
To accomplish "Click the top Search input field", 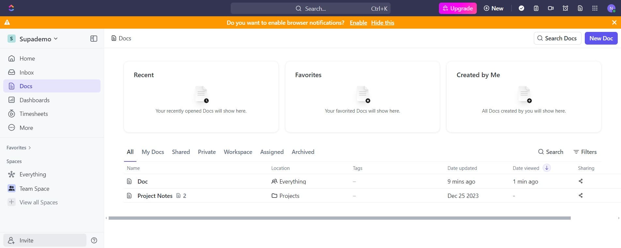I will (310, 8).
